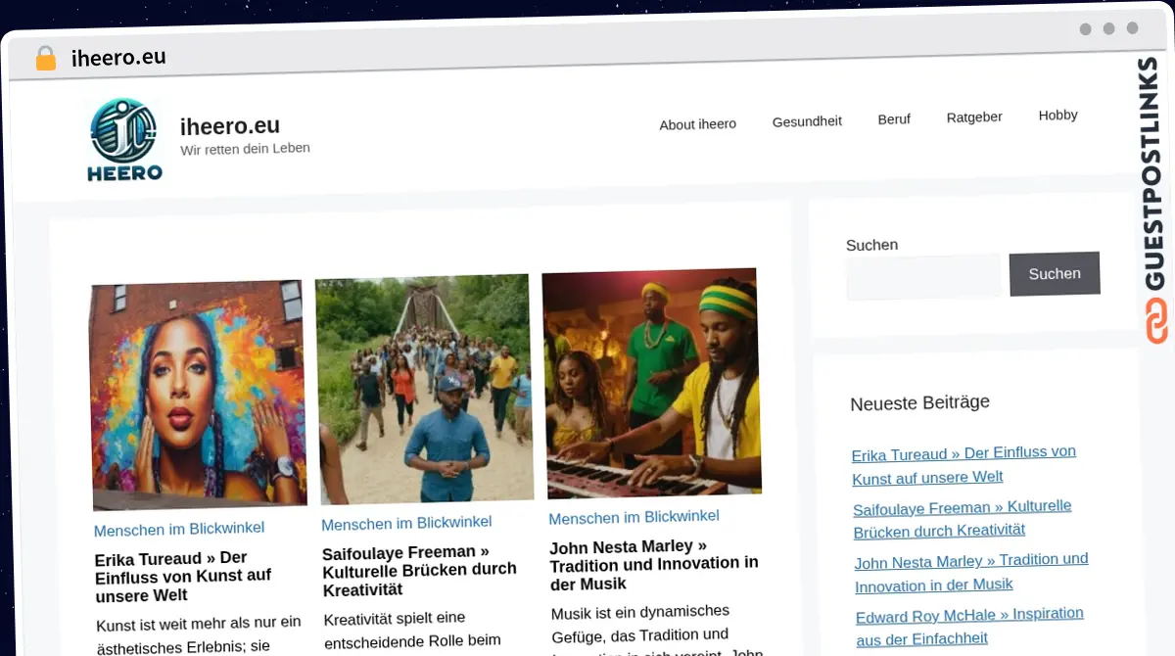Click the iHeero site logo
1175x656 pixels.
pos(123,140)
